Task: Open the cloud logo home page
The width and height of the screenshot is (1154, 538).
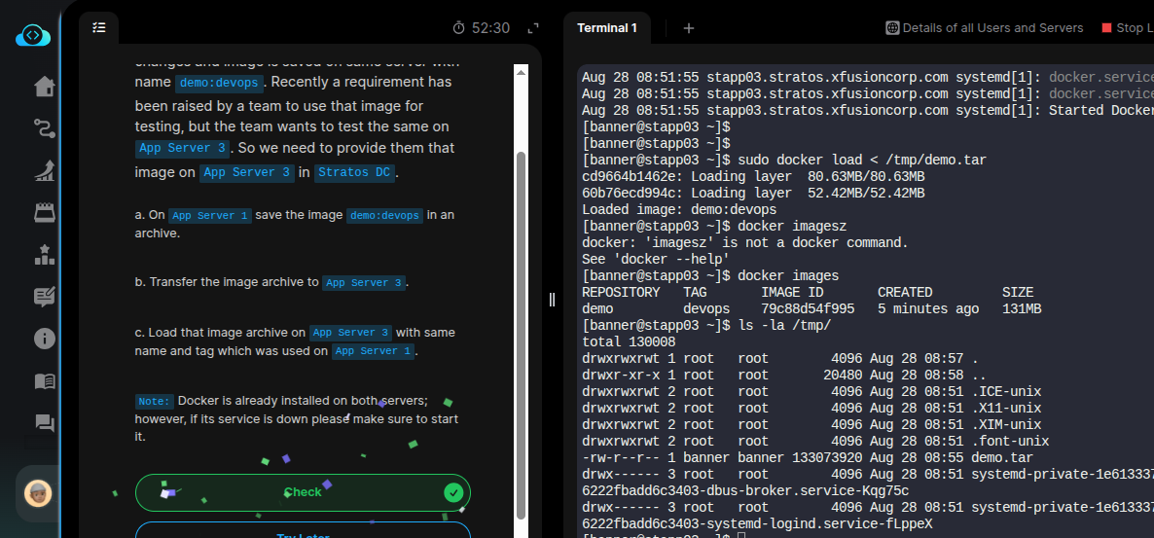Action: (x=33, y=35)
